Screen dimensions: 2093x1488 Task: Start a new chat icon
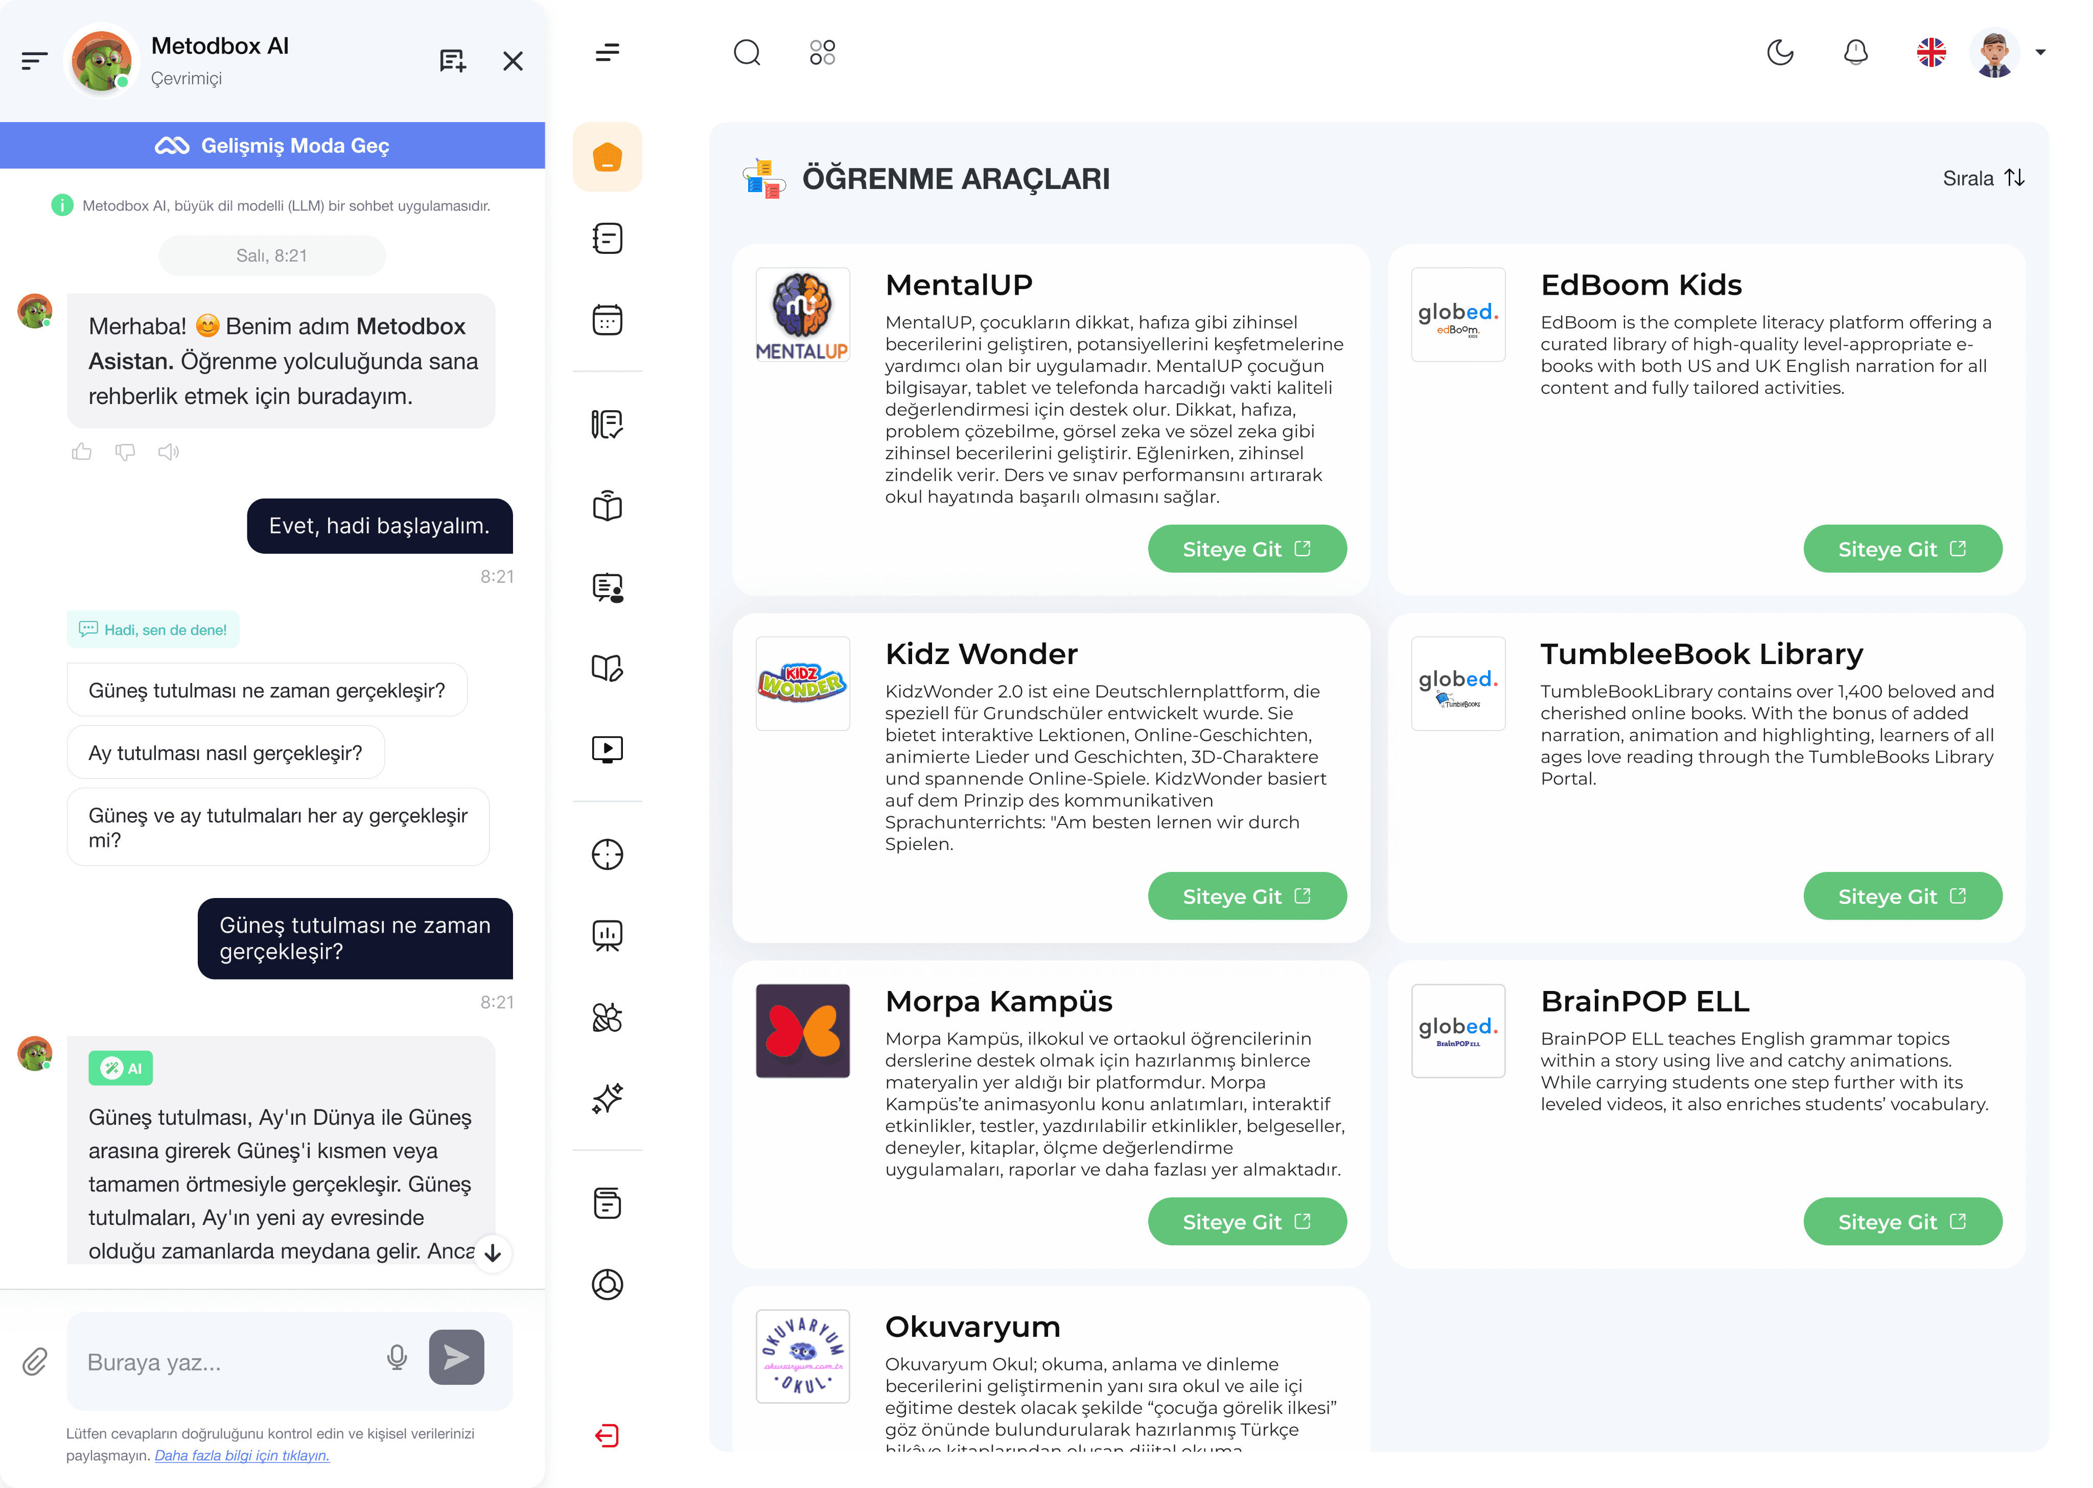click(x=453, y=61)
